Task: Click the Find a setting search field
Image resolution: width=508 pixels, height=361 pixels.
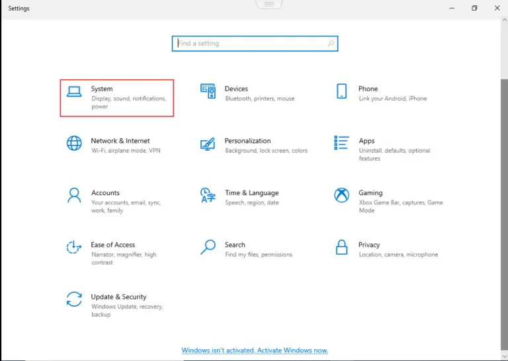Action: click(255, 44)
